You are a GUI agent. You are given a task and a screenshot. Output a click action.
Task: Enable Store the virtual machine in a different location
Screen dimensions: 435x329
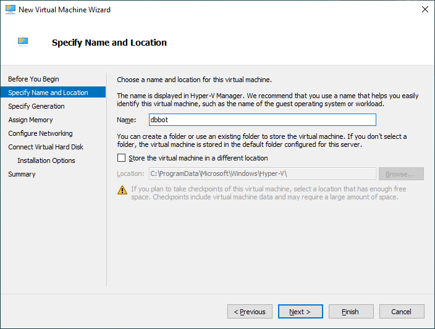click(x=121, y=158)
